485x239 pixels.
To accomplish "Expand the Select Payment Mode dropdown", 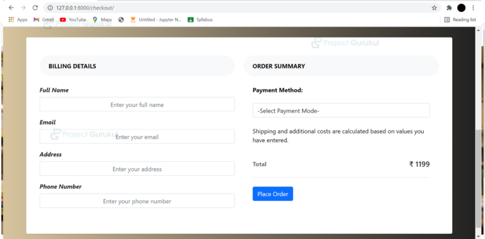I will (x=341, y=111).
